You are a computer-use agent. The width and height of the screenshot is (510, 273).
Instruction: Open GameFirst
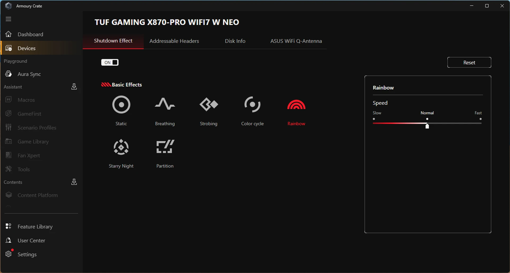tap(41, 114)
